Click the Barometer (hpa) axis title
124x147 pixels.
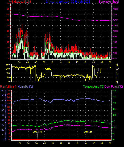(x=109, y=2)
